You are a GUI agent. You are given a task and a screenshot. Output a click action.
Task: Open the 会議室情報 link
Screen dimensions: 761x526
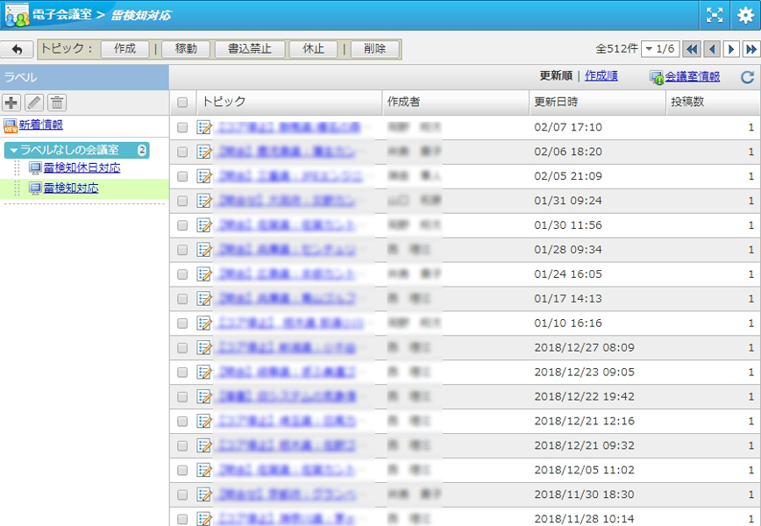click(x=691, y=77)
